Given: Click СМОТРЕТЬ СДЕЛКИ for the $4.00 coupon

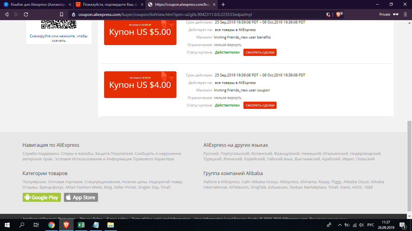Looking at the screenshot, I should [260, 105].
